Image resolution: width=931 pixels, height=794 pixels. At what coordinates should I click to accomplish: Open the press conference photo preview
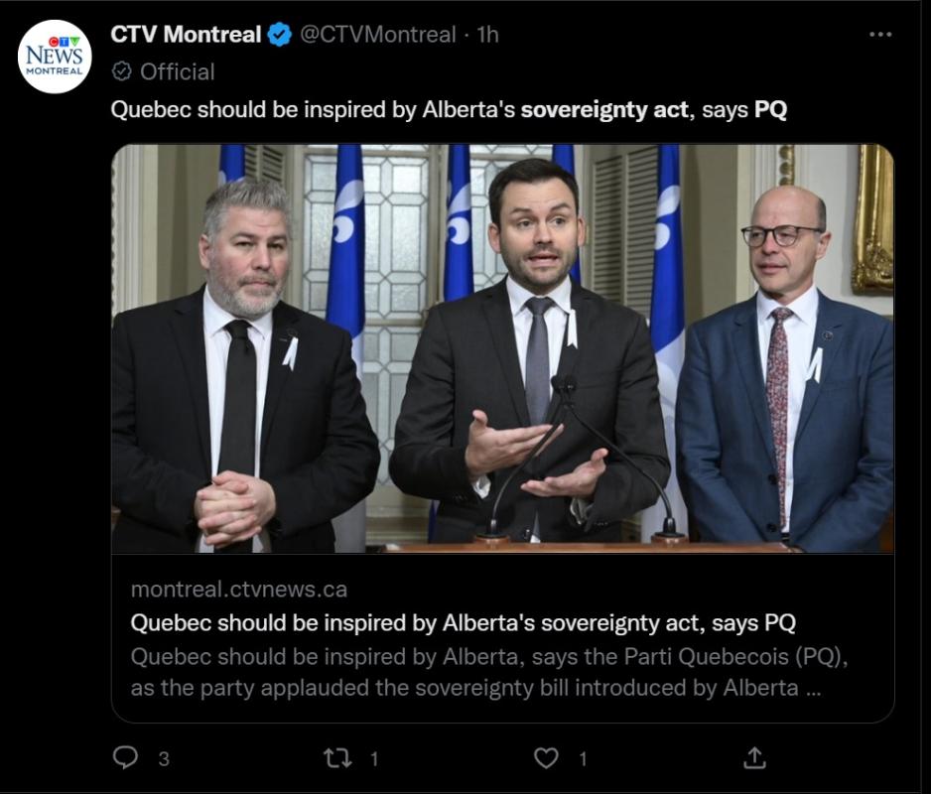503,348
